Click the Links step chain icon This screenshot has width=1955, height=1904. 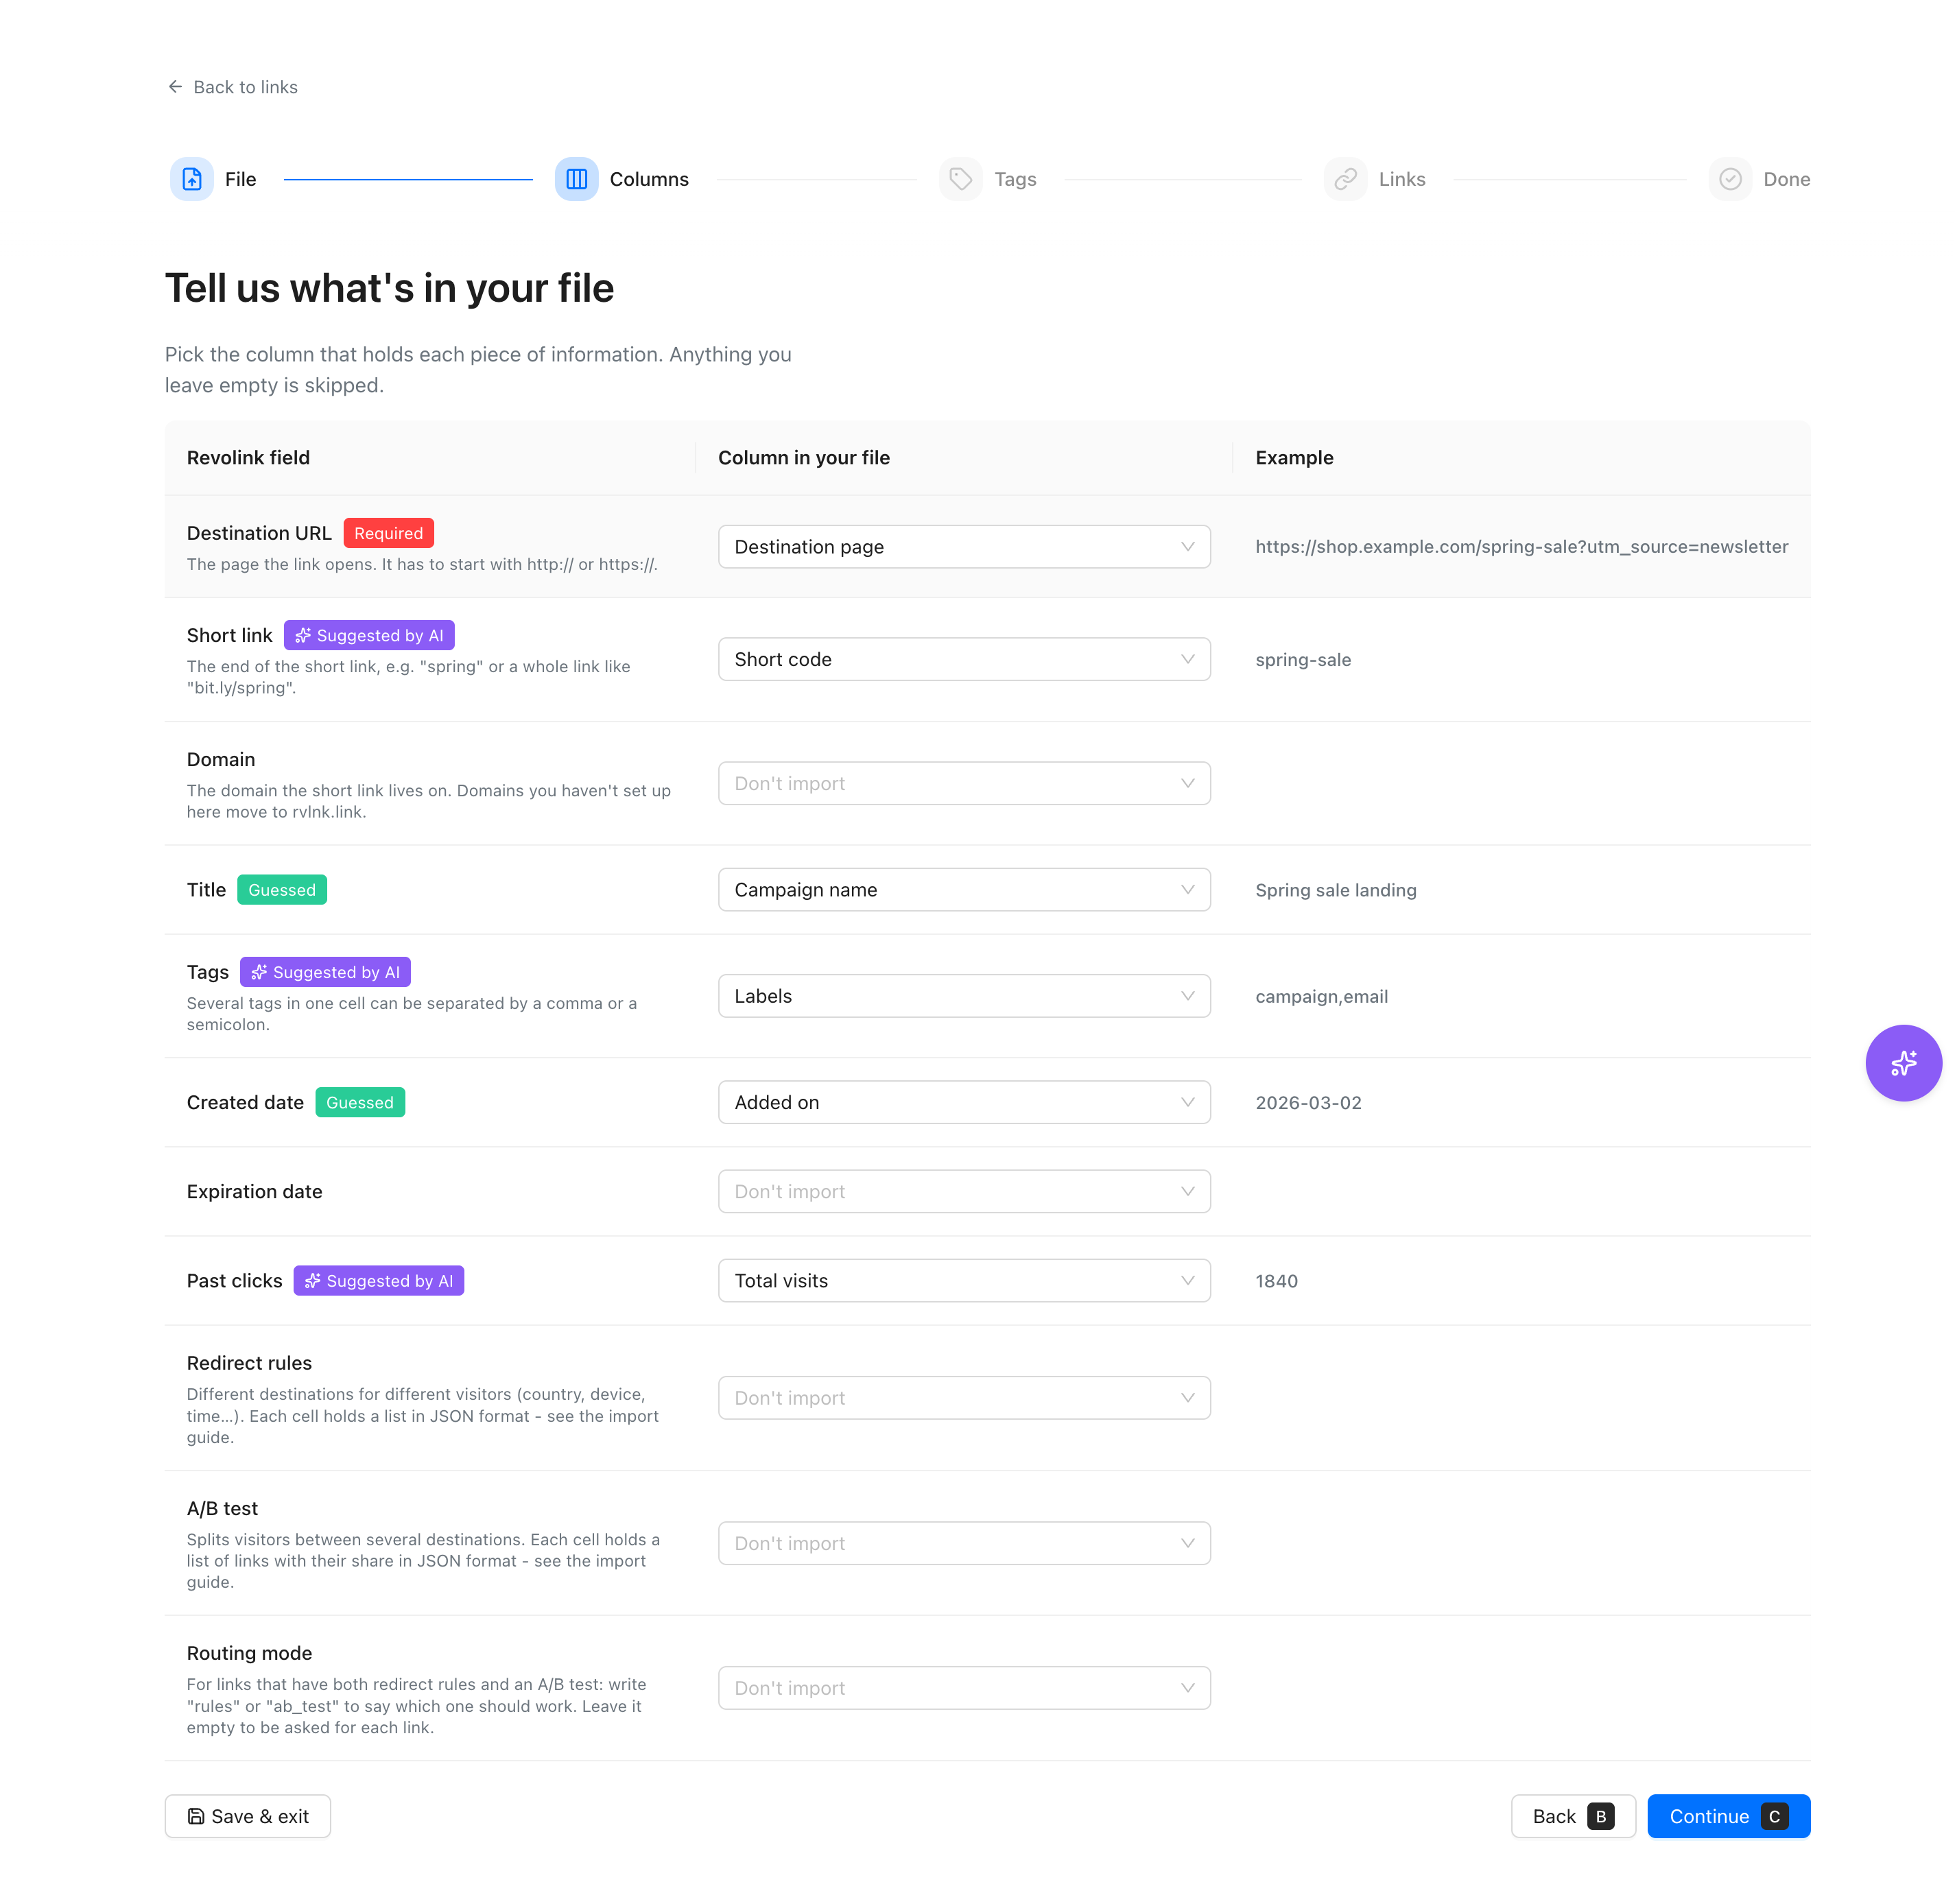[1345, 179]
